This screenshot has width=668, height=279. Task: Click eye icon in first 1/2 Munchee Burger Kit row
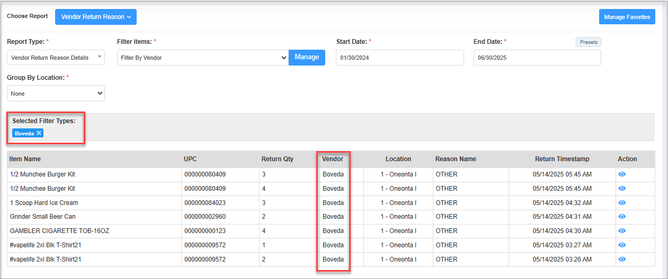click(x=622, y=174)
